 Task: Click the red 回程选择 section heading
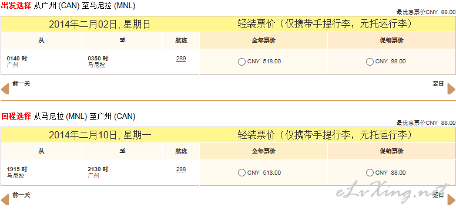[x=16, y=117]
